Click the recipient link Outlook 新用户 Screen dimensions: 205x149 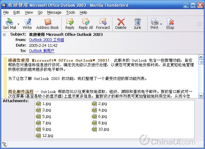(41, 51)
